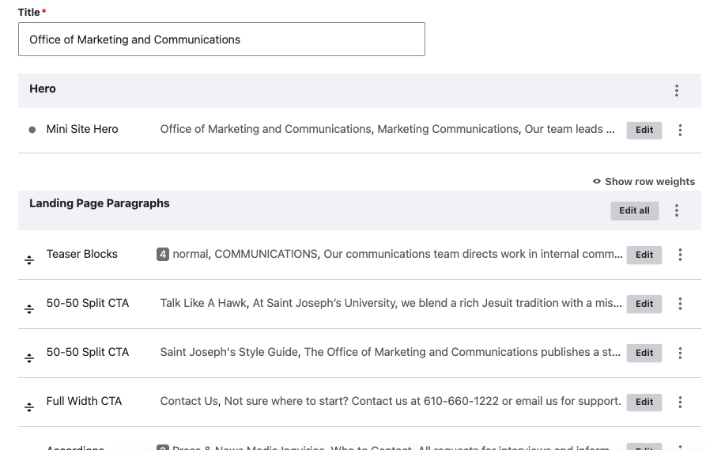Click the Saint Joseph's Style Guide summary text
The width and height of the screenshot is (706, 450).
click(391, 352)
